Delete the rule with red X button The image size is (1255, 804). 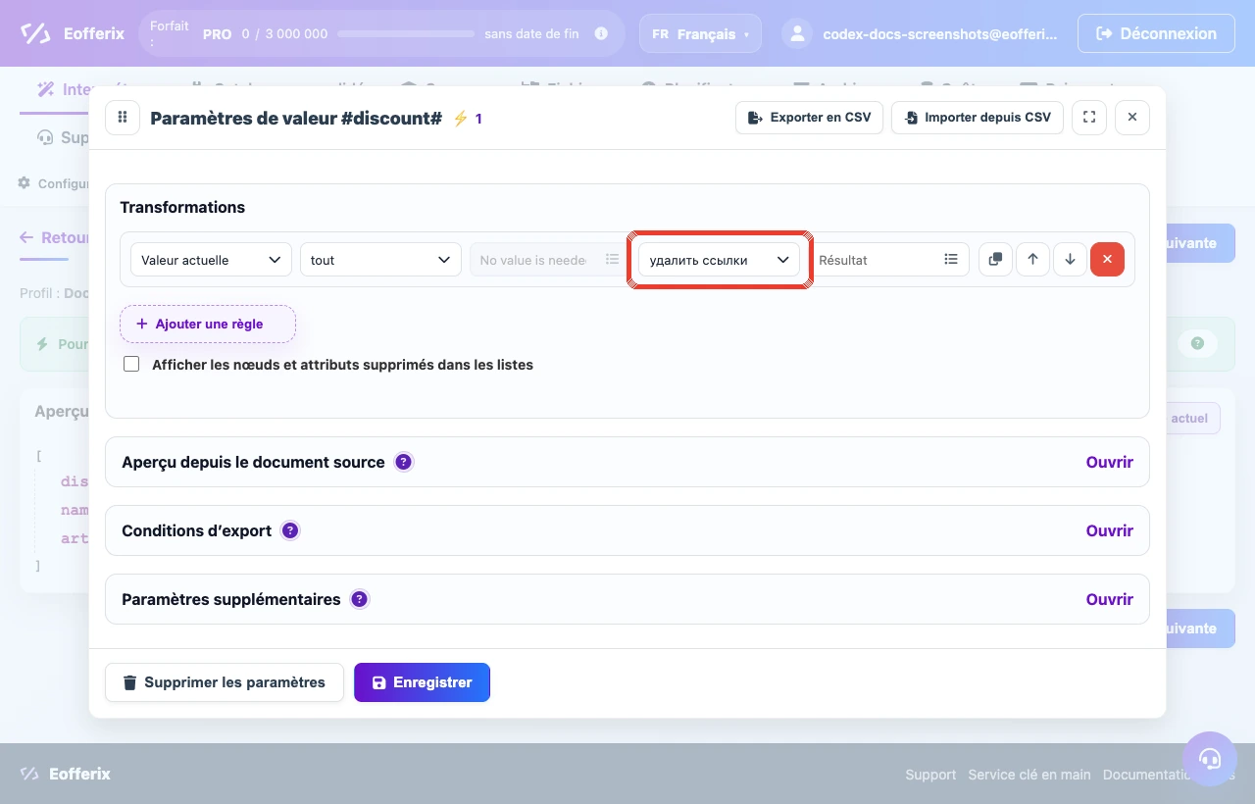1107,260
